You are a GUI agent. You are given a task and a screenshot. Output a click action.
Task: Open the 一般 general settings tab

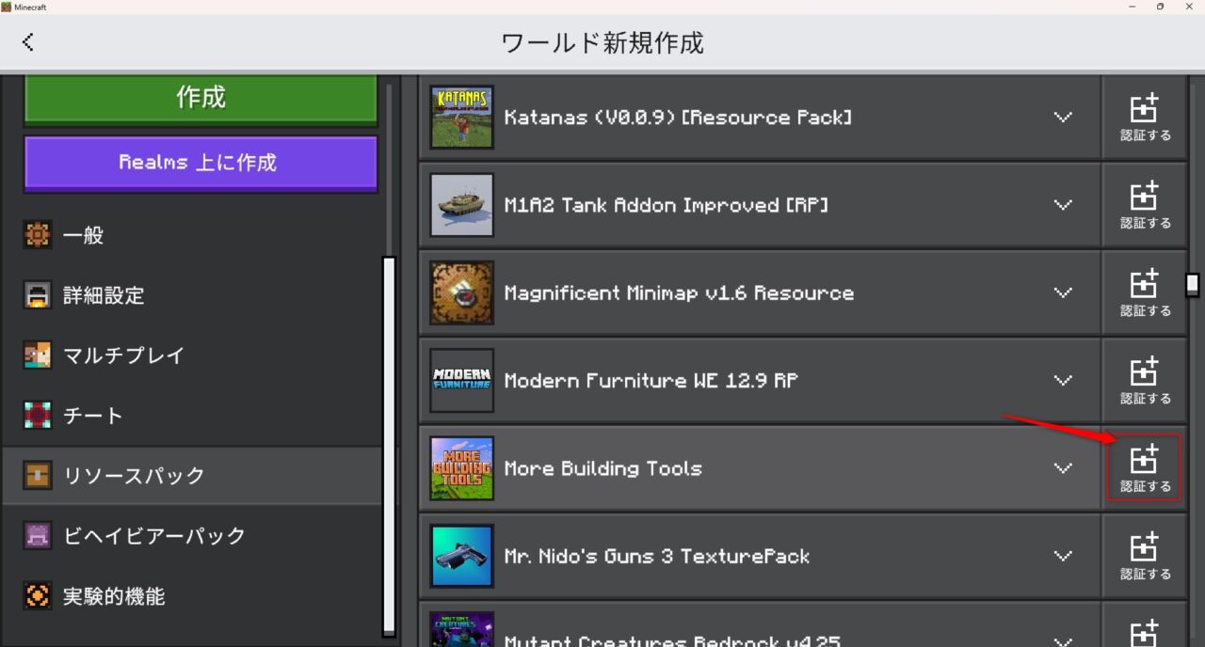tap(192, 235)
